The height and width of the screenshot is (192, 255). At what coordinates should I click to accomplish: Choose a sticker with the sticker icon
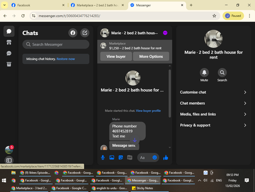(121, 158)
